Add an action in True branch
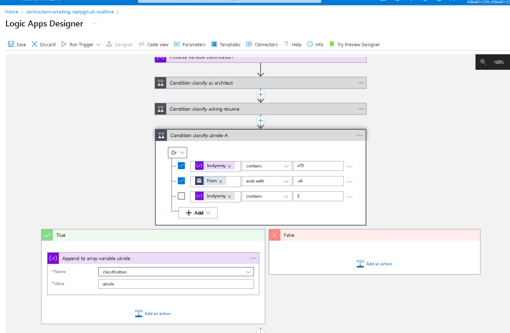Viewport: 510px width, 333px height. pyautogui.click(x=153, y=314)
